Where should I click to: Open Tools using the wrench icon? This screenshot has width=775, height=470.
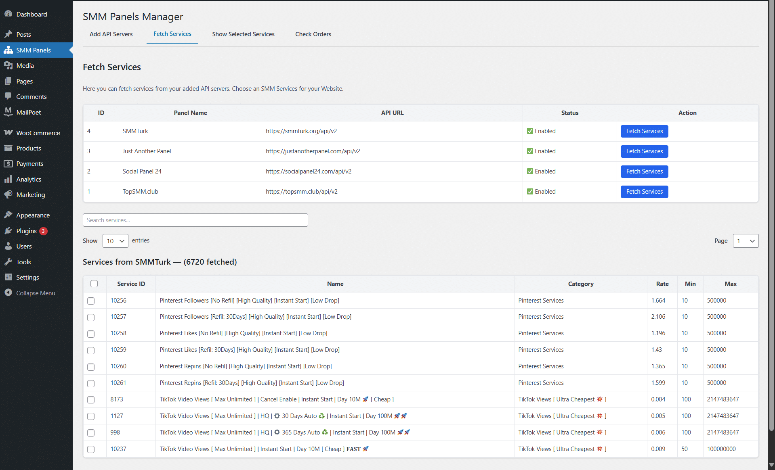click(8, 262)
